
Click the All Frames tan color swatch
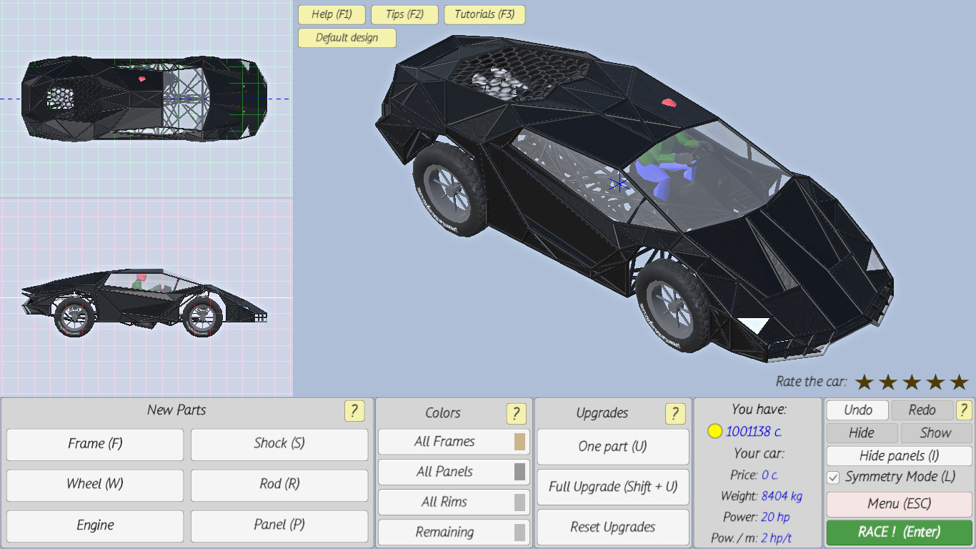pyautogui.click(x=519, y=442)
